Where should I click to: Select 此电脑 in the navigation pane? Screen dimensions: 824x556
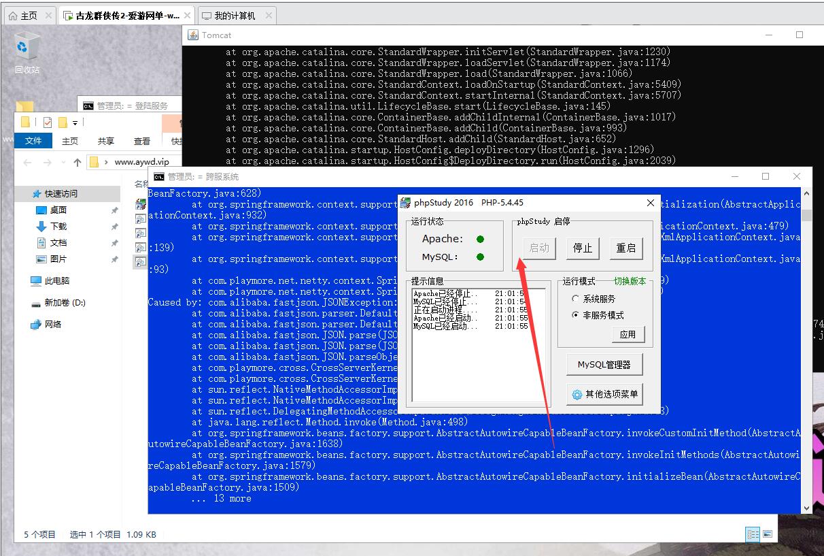(57, 280)
